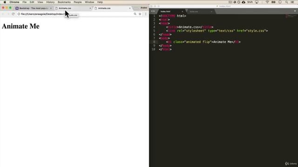Open Chrome's three-dot menu

pos(146,14)
